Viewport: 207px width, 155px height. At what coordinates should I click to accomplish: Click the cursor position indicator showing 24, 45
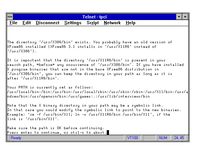coord(179,138)
